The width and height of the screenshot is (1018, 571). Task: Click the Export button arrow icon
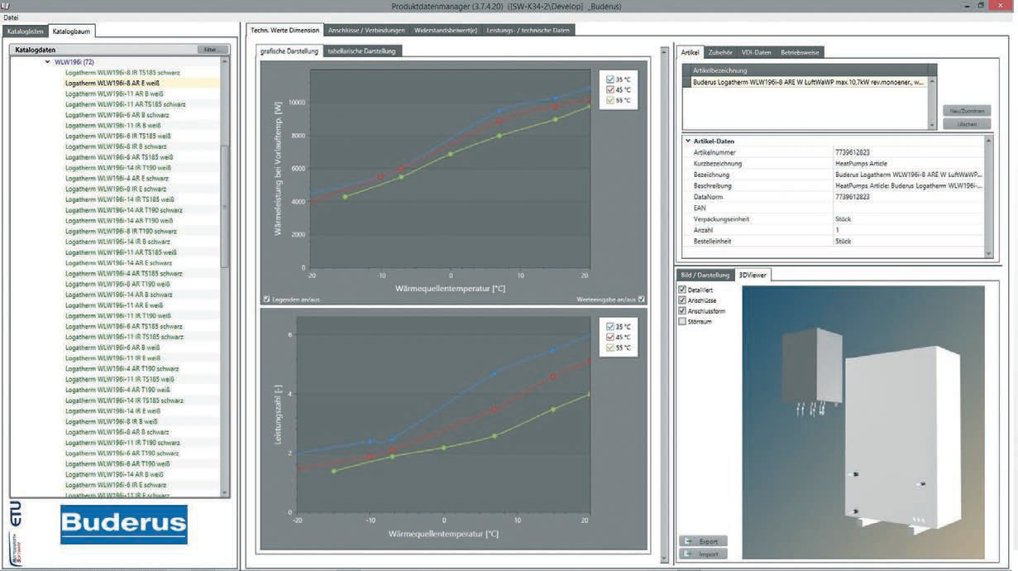point(687,541)
